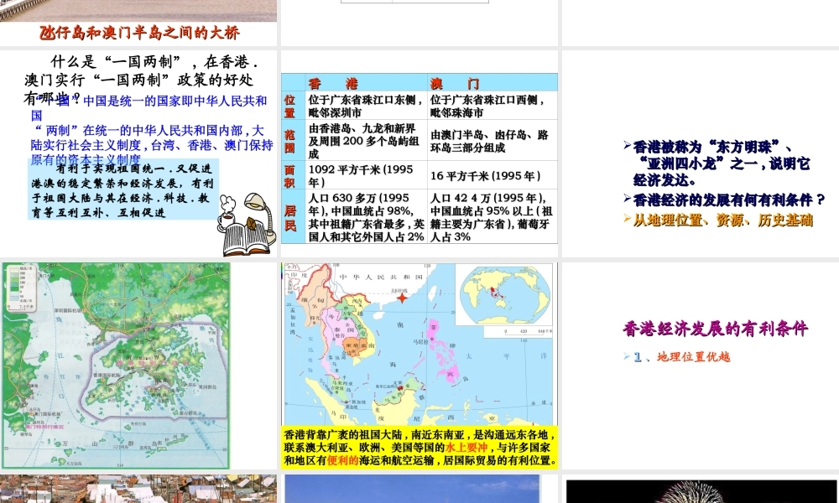
Task: Click red highlighted word 便利的
Action: (342, 460)
